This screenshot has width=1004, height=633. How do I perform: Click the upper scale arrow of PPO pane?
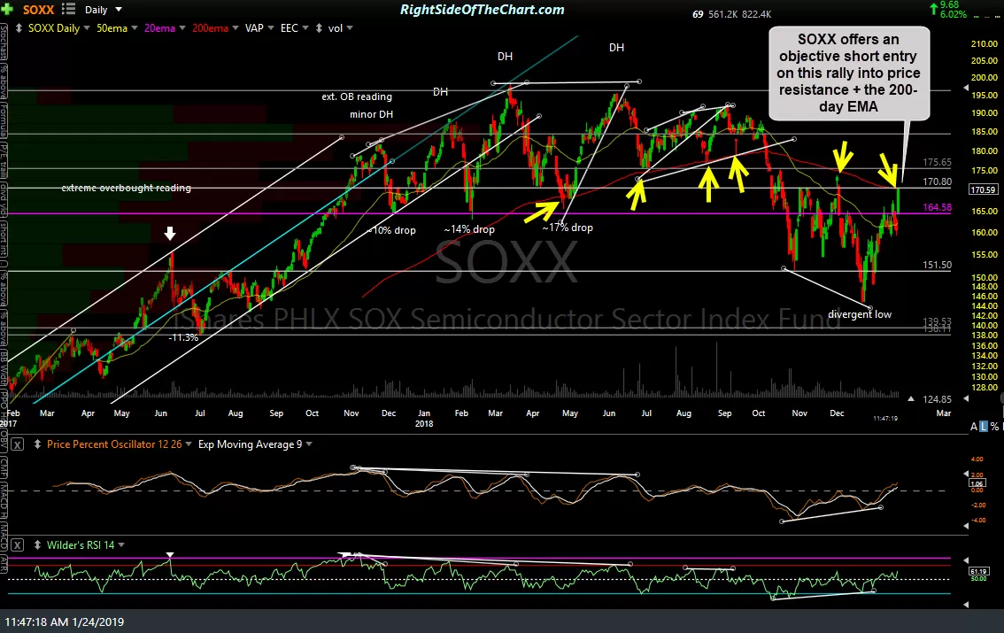point(966,474)
